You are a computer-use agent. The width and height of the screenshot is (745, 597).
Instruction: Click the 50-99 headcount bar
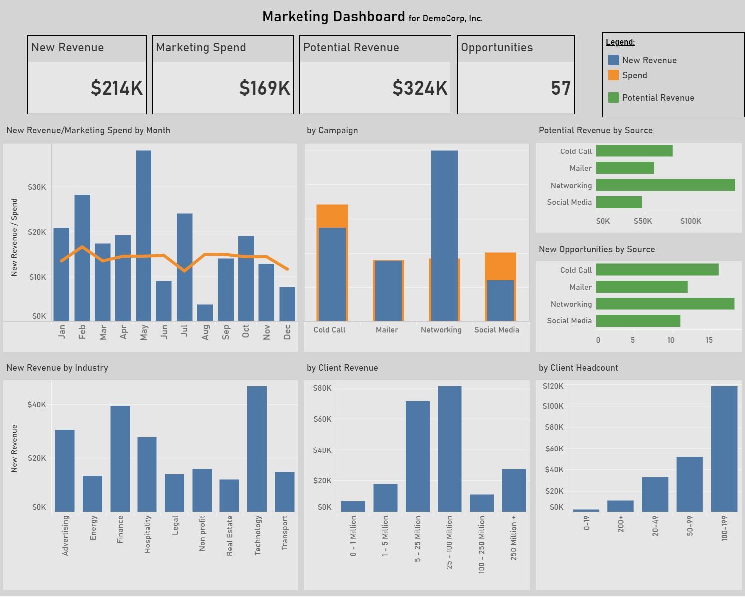690,484
